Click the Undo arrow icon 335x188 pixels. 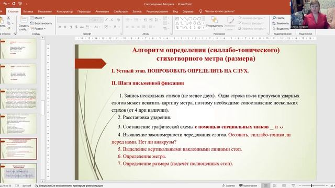tap(5, 4)
